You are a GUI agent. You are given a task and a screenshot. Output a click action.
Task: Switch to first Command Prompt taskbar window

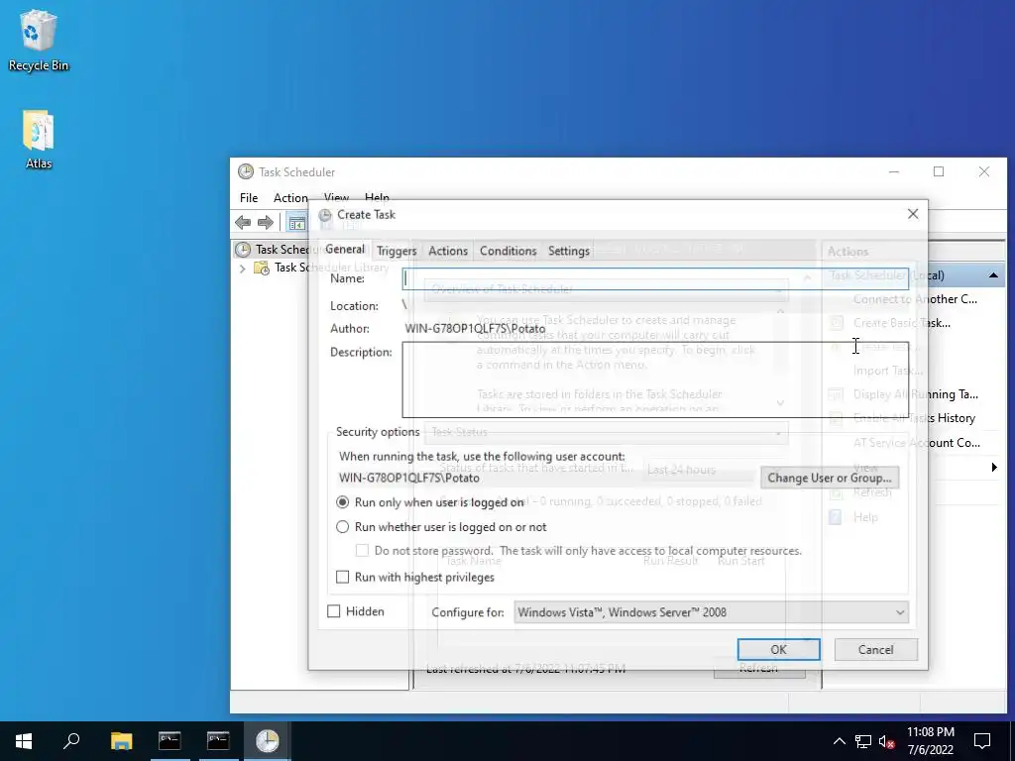(x=169, y=740)
